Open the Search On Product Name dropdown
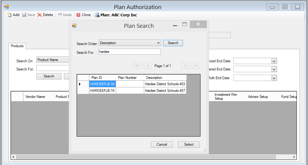Screen dimensions: 308x165 coord(53,60)
